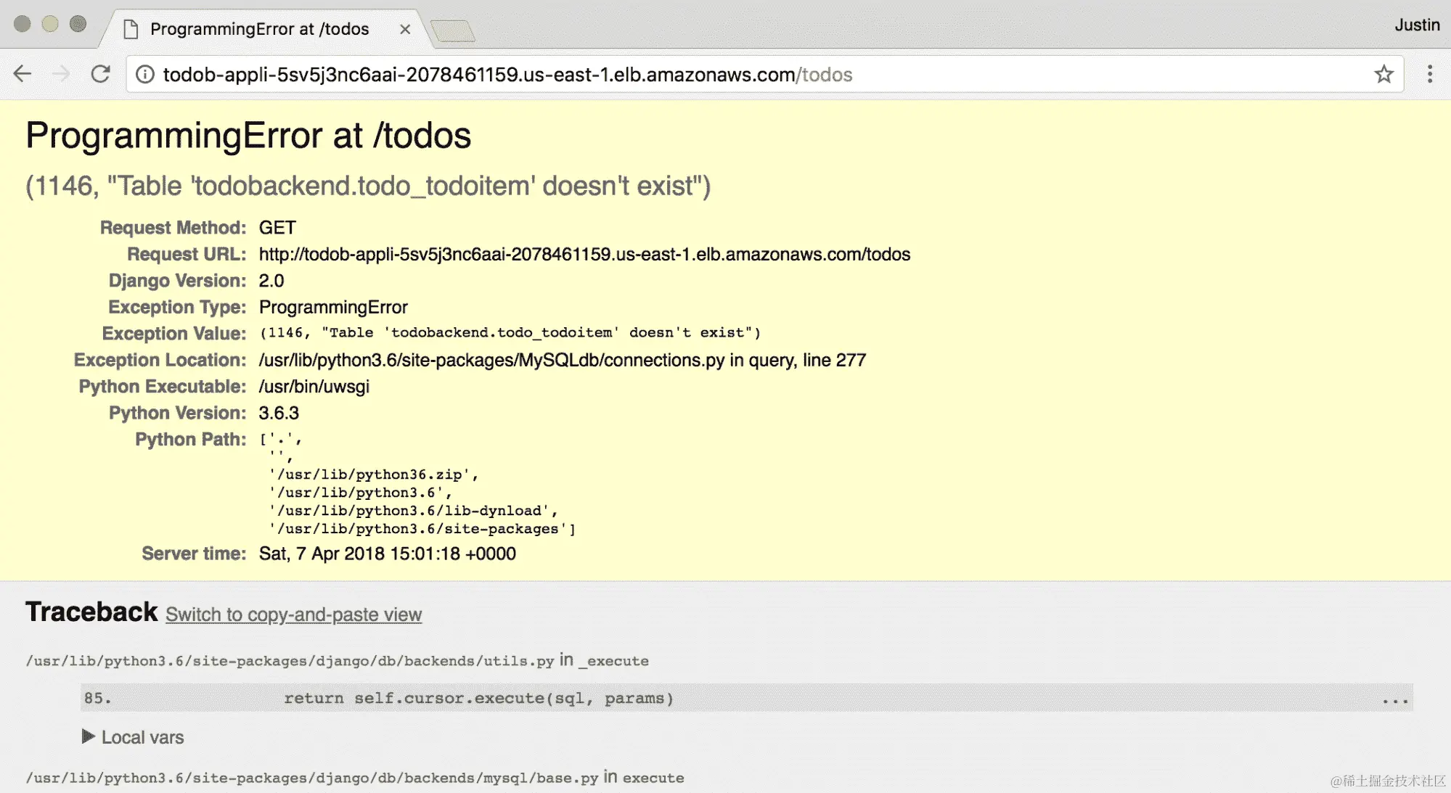This screenshot has height=793, width=1451.
Task: Click the macOS green maximize button
Action: point(78,24)
